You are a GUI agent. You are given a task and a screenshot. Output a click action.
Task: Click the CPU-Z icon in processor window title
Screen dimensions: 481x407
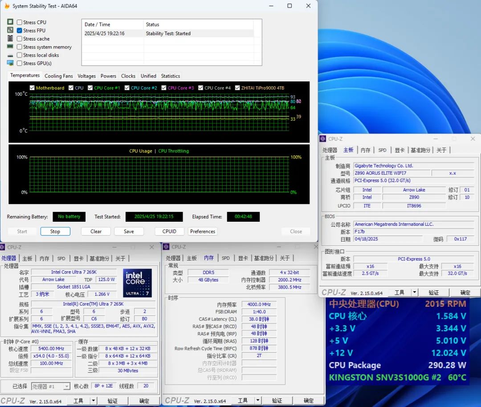[2, 247]
